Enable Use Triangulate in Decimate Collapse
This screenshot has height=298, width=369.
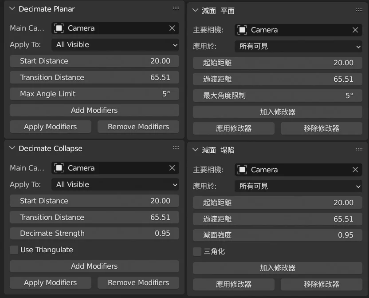point(14,250)
